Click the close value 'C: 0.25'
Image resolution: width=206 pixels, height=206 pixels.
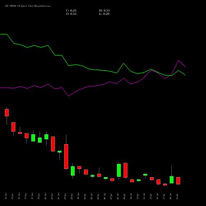[71, 11]
